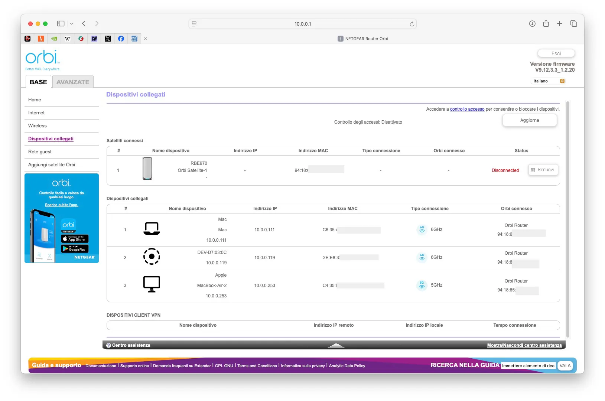Viewport: 605px width, 401px height.
Task: Open the controllo accesso link
Action: [467, 109]
